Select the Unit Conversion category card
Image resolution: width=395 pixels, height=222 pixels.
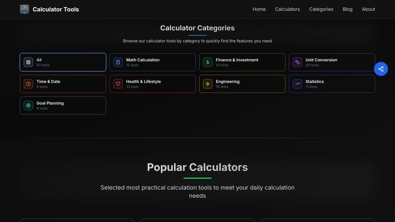click(332, 62)
